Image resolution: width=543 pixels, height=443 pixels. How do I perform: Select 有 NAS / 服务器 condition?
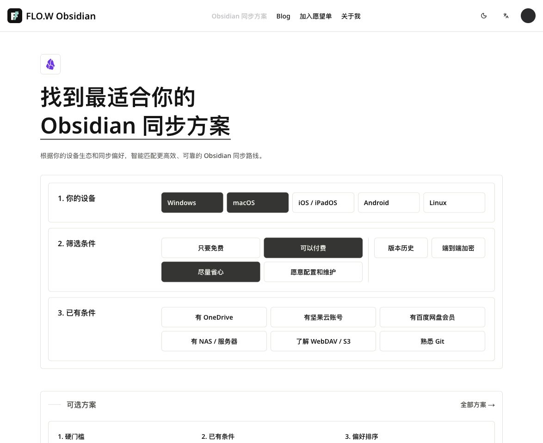(x=214, y=341)
